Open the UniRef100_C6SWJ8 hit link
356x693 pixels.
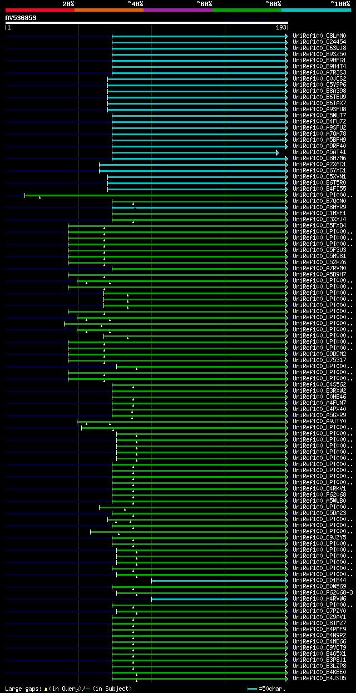[319, 48]
